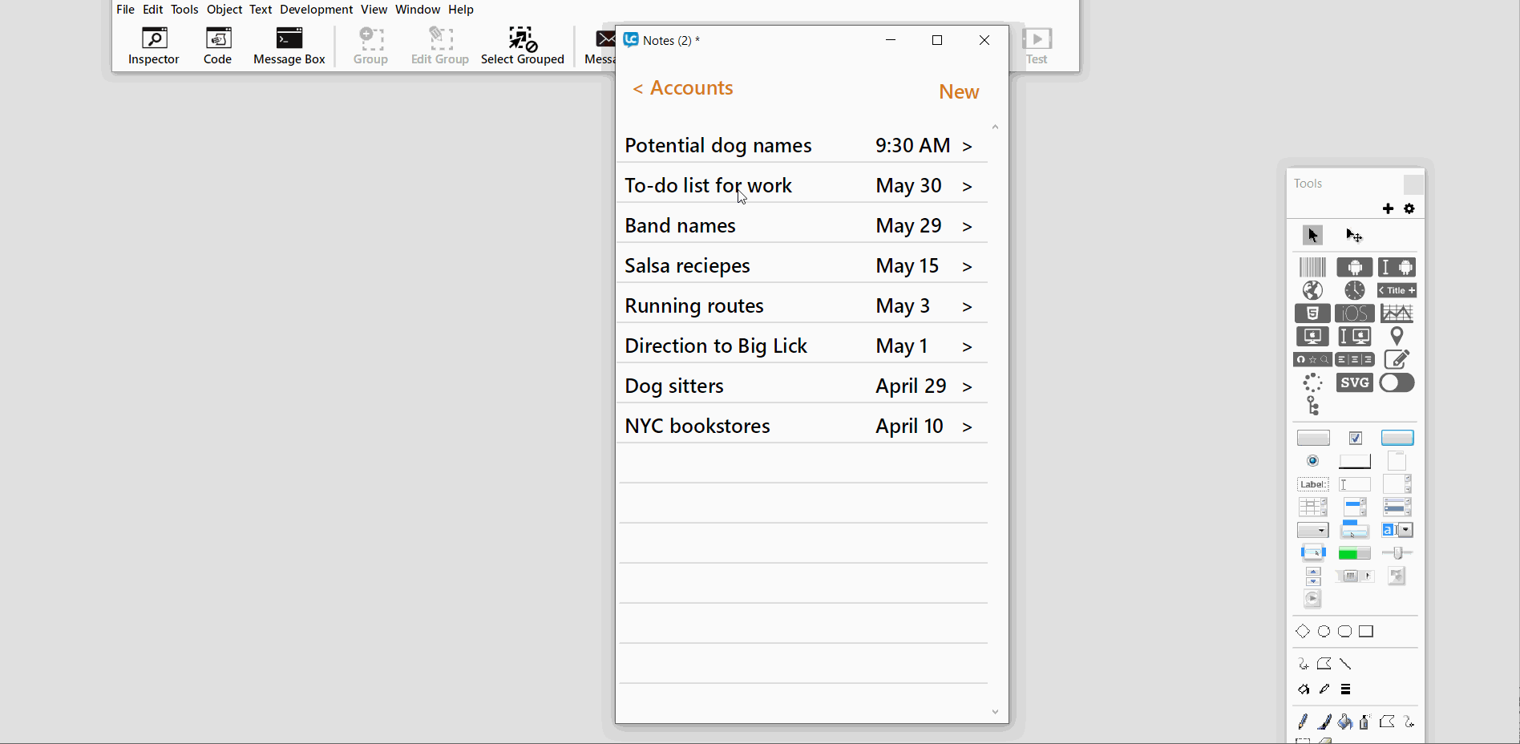The height and width of the screenshot is (744, 1520).
Task: Select the option menu dropdown control in Tools
Action: 1312,531
